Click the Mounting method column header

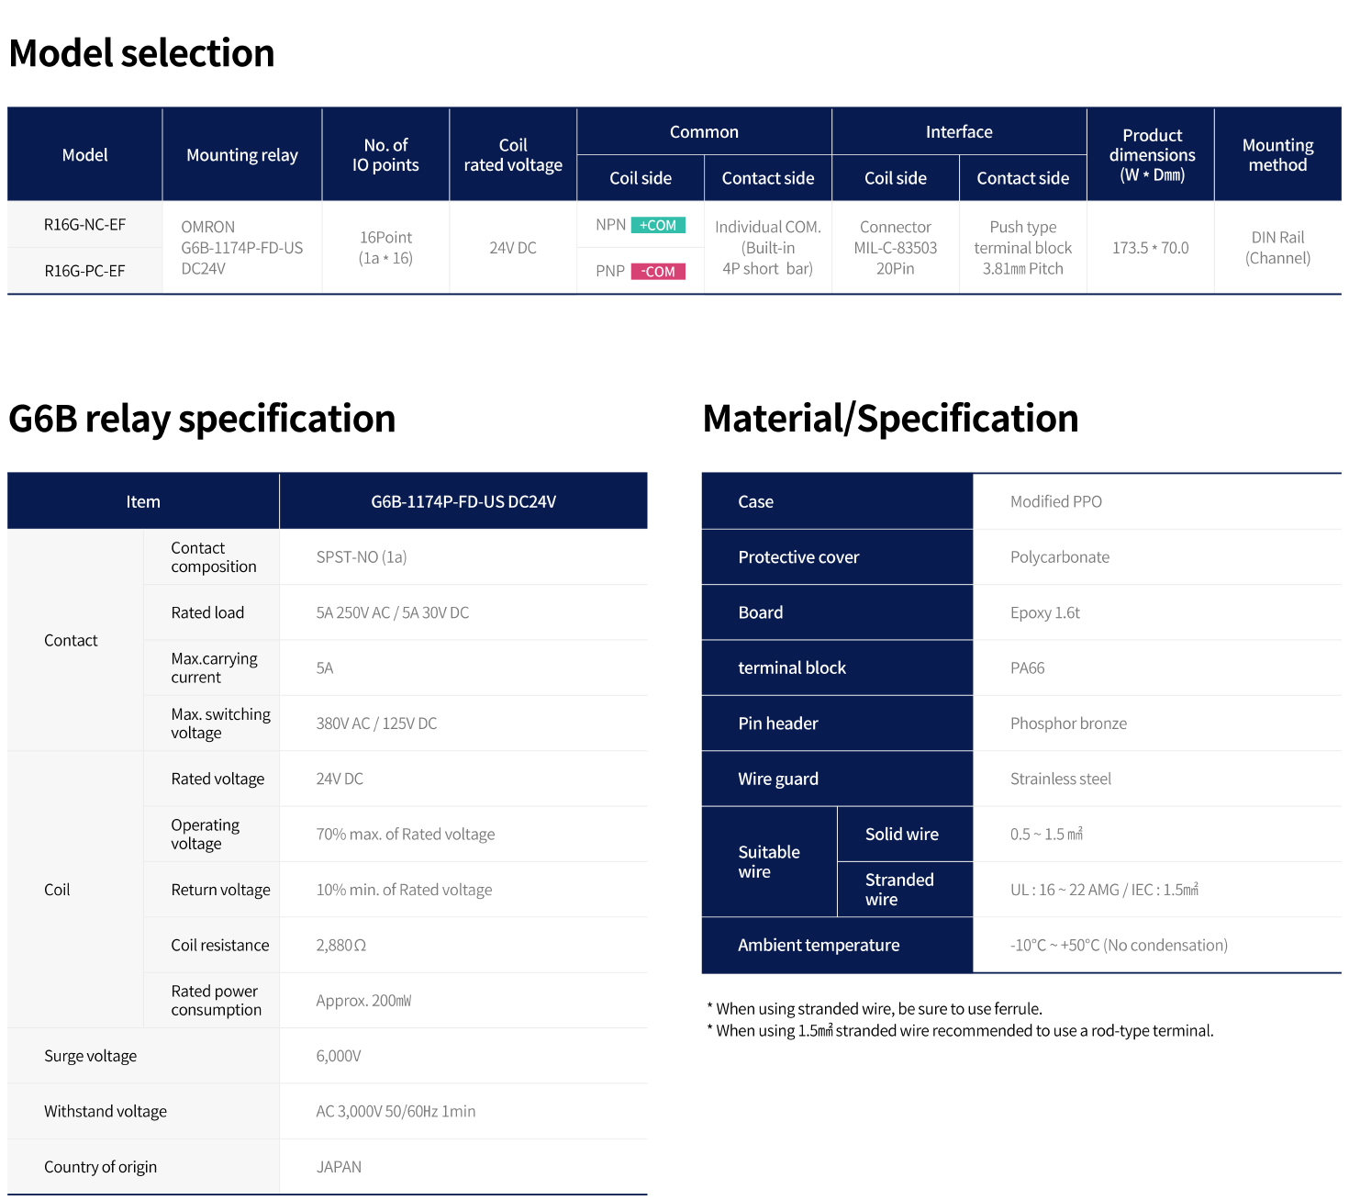click(x=1277, y=155)
